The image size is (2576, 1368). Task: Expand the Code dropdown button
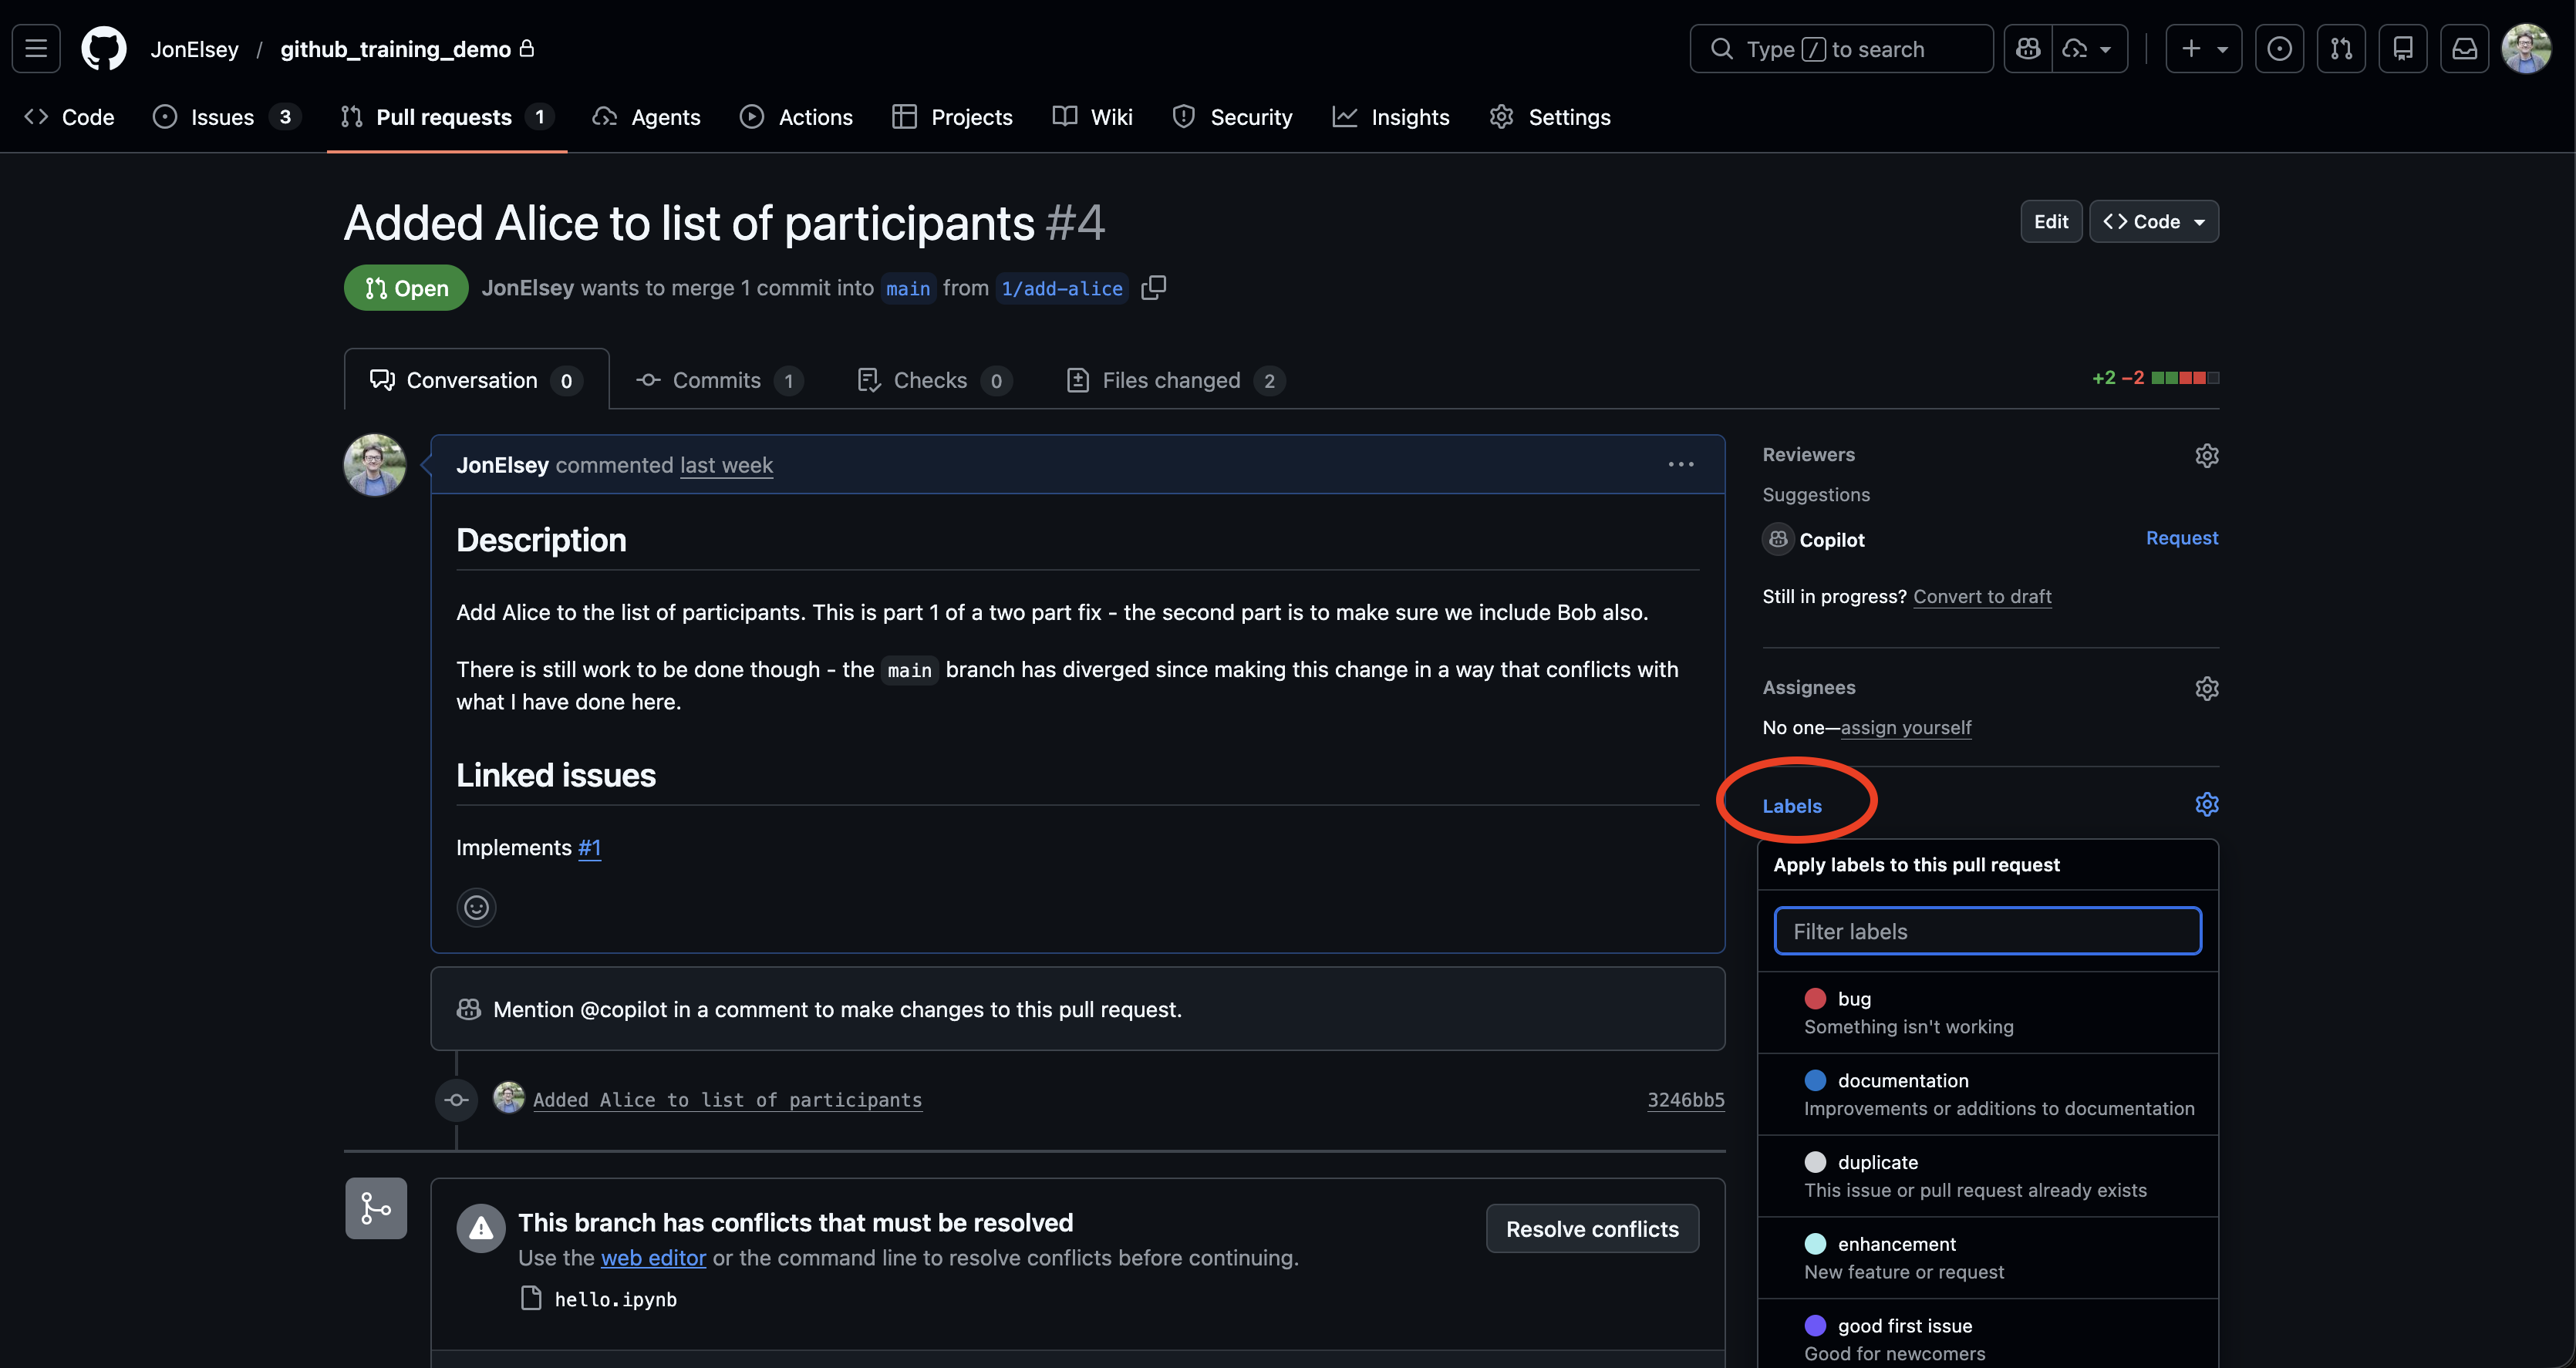[x=2153, y=222]
